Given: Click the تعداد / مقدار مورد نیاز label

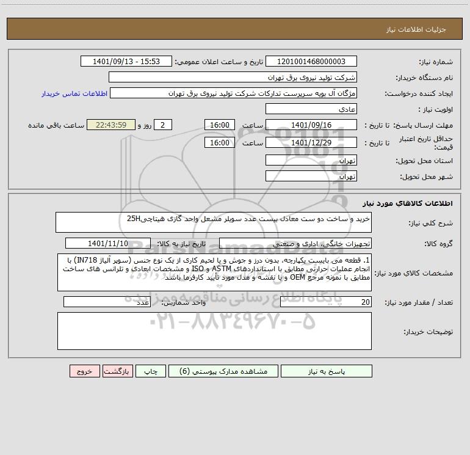Looking at the screenshot, I should pyautogui.click(x=419, y=303).
